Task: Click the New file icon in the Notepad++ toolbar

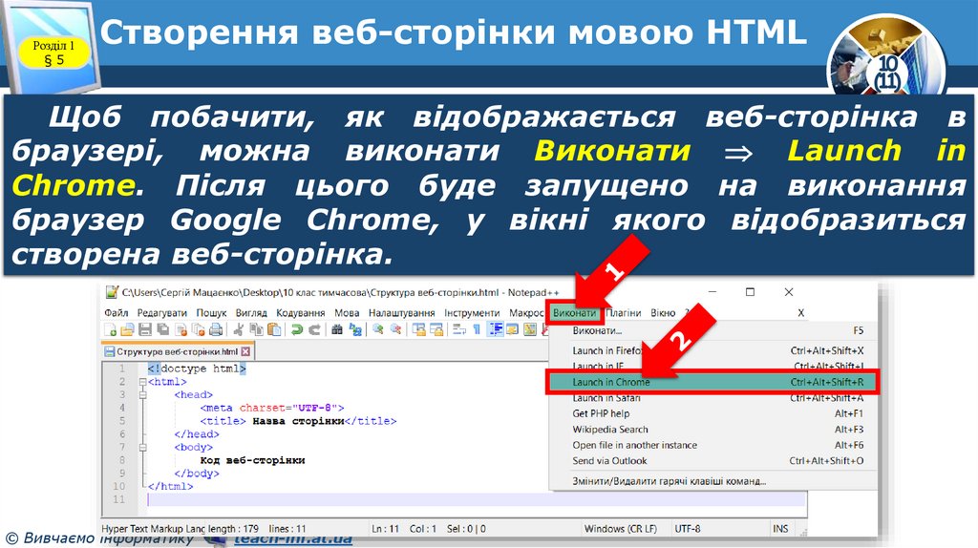Action: point(110,329)
